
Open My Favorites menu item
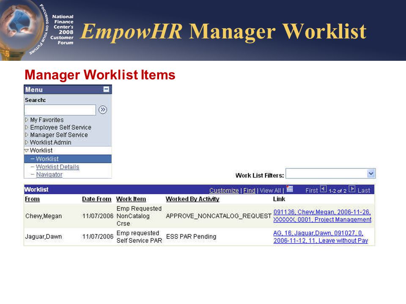click(x=47, y=120)
